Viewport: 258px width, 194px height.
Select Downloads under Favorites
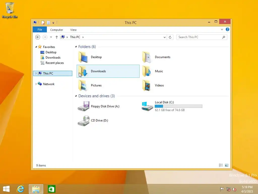pos(53,58)
